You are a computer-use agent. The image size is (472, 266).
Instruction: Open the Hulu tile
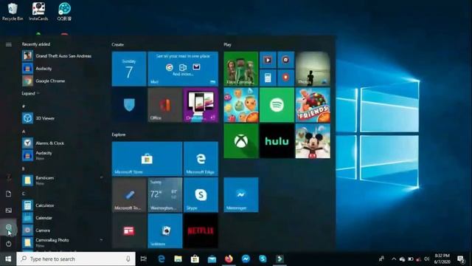[277, 141]
